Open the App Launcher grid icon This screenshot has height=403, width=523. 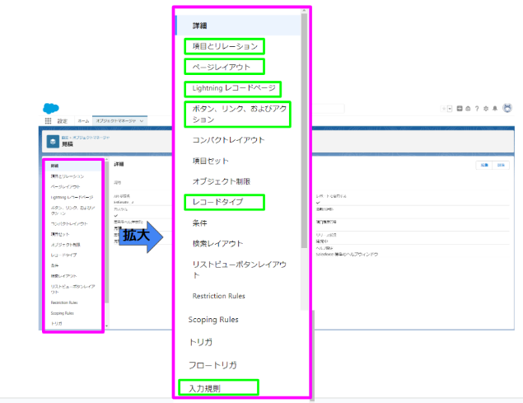tap(48, 121)
